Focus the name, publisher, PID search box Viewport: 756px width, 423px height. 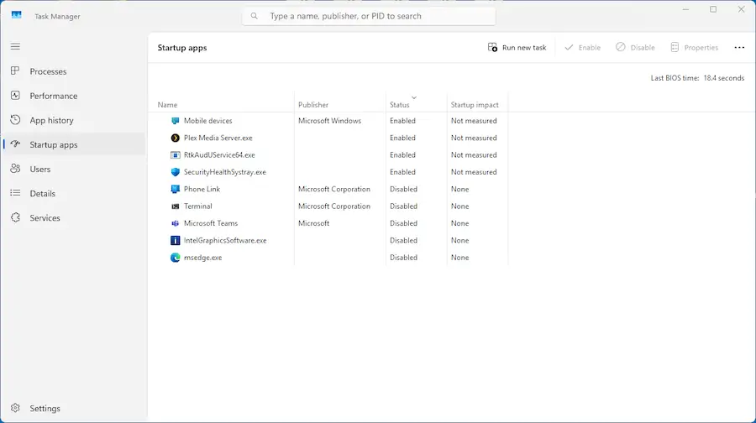click(369, 16)
